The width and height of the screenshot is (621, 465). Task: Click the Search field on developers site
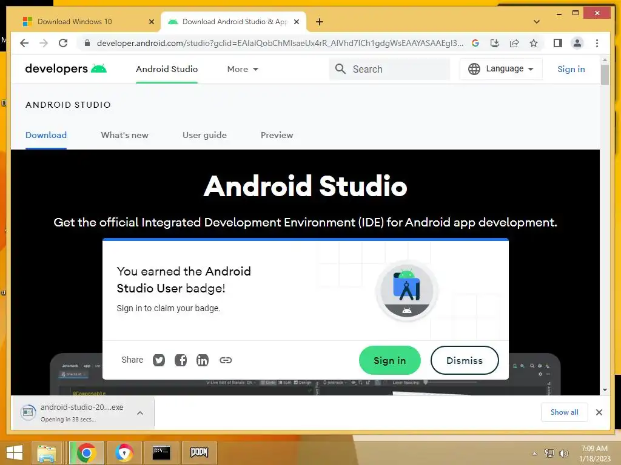pyautogui.click(x=390, y=69)
